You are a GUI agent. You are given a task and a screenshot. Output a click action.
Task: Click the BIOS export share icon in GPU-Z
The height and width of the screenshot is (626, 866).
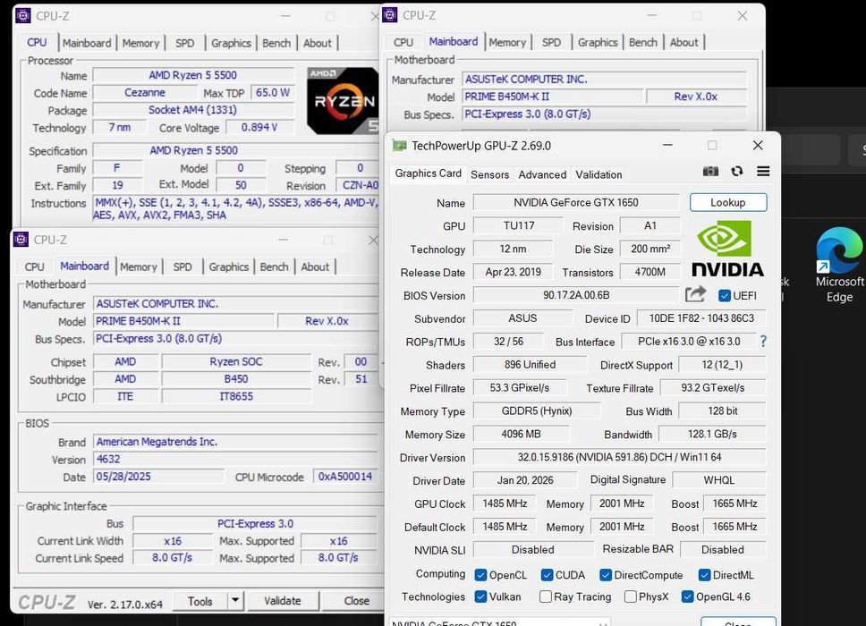tap(695, 294)
